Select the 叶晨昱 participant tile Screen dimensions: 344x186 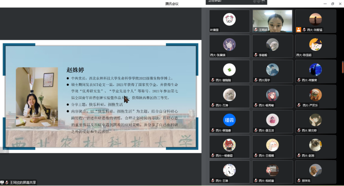coord(229,21)
